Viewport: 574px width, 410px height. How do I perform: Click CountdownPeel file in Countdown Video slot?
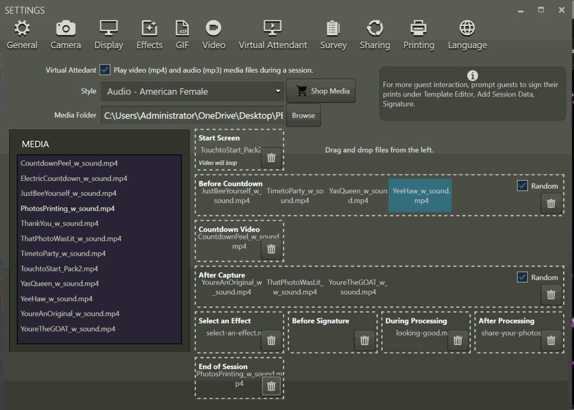[x=239, y=242]
